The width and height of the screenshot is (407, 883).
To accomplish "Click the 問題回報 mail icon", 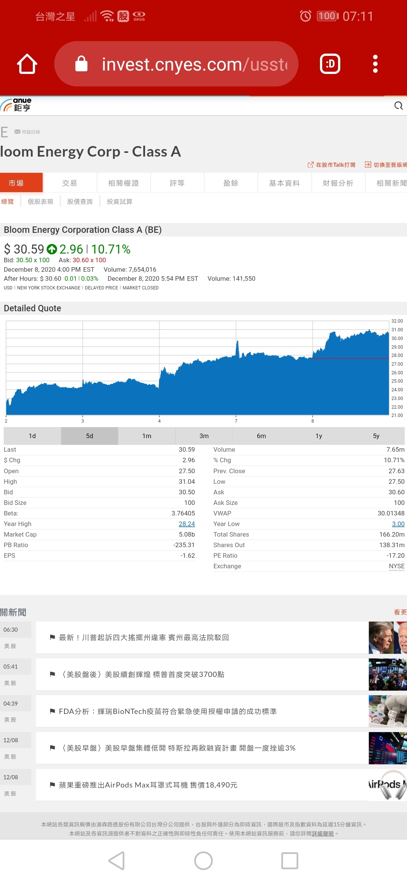I will (17, 132).
